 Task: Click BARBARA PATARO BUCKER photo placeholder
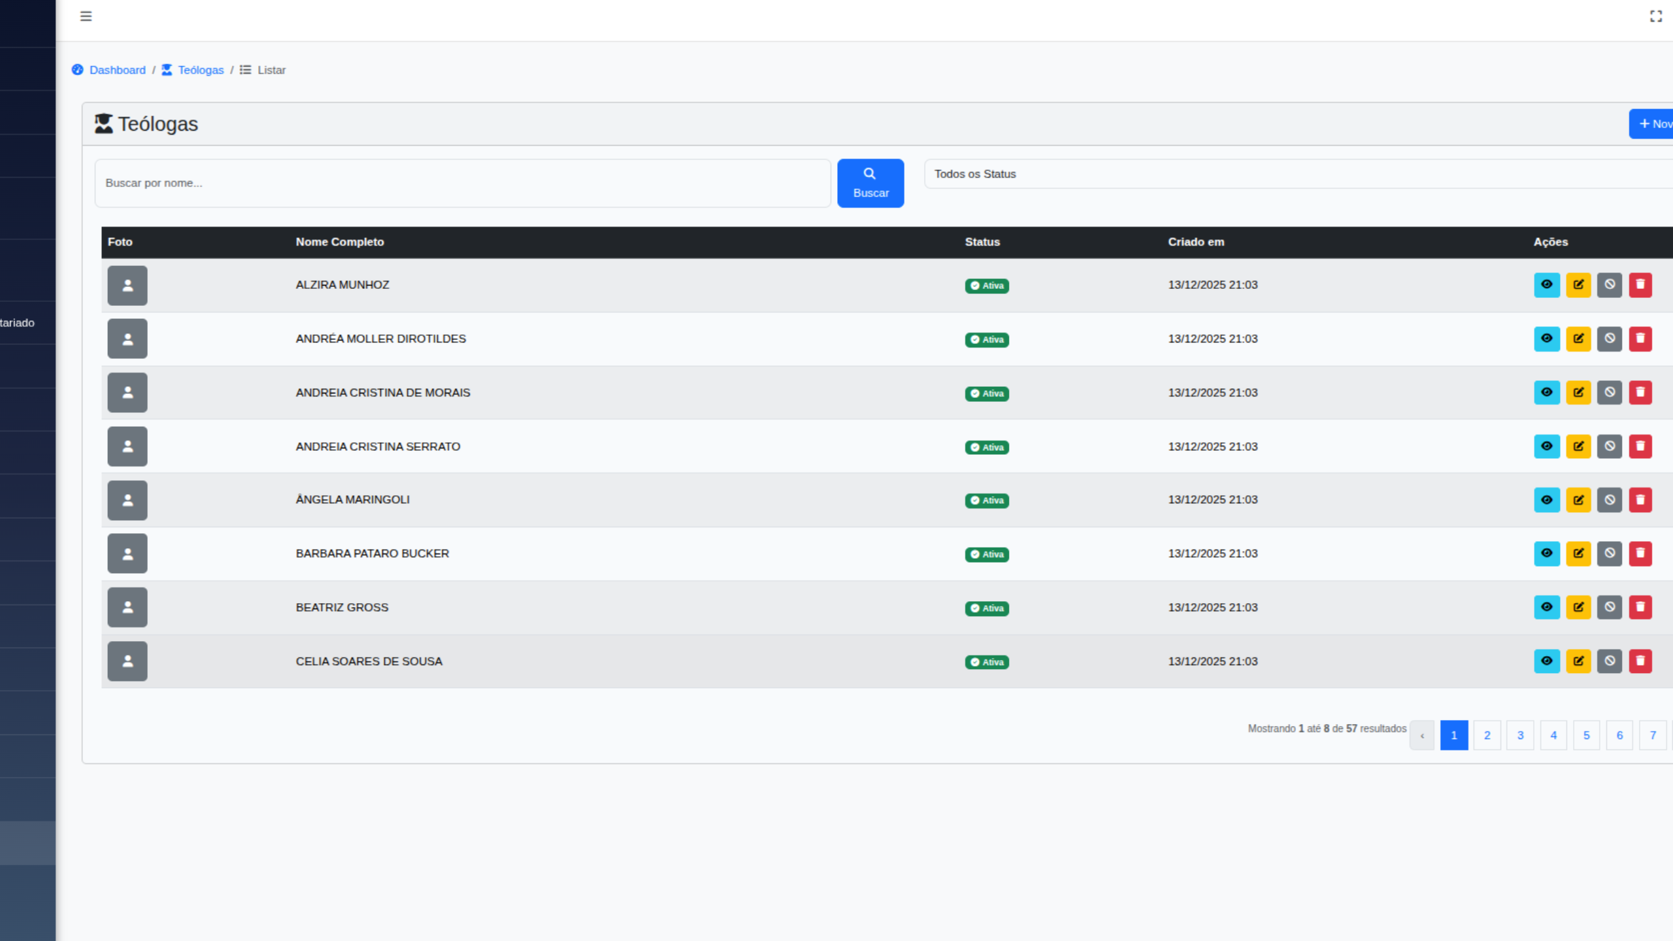[127, 553]
